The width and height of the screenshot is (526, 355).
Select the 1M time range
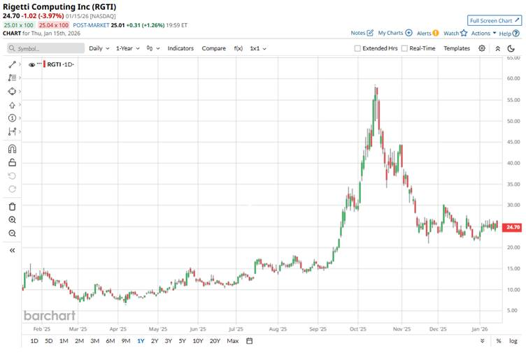point(64,341)
